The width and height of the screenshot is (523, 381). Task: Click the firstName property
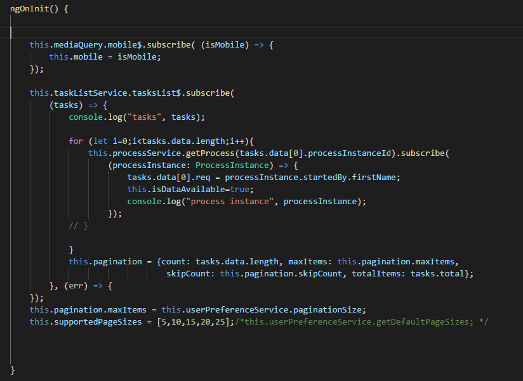[x=374, y=177]
